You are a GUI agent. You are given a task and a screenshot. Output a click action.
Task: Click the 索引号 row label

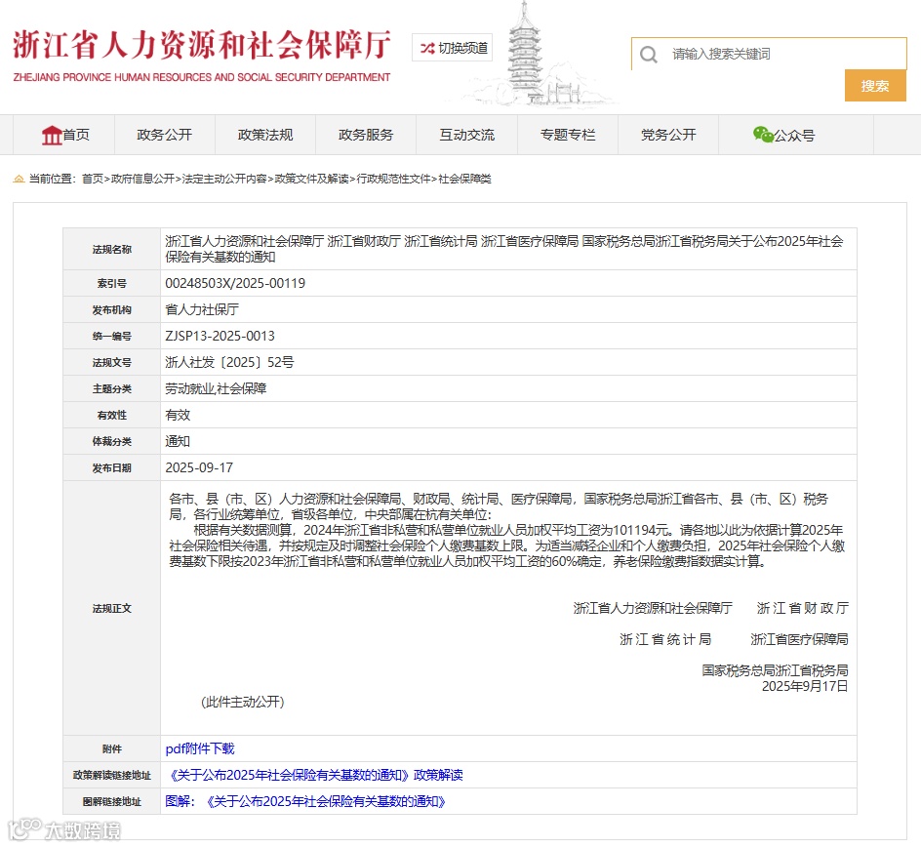pyautogui.click(x=111, y=283)
